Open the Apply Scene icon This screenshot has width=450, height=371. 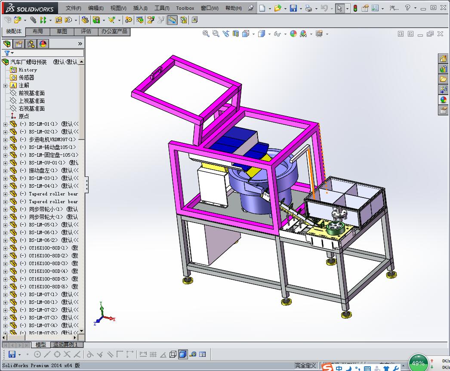click(303, 34)
